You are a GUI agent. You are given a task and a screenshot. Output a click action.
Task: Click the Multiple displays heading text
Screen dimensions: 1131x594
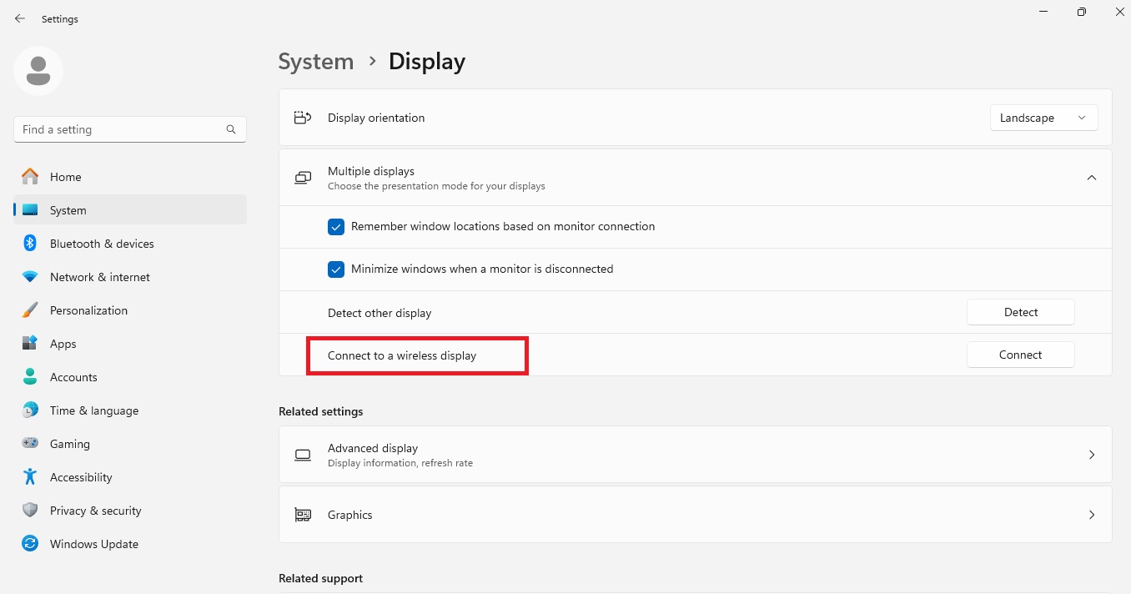click(371, 171)
